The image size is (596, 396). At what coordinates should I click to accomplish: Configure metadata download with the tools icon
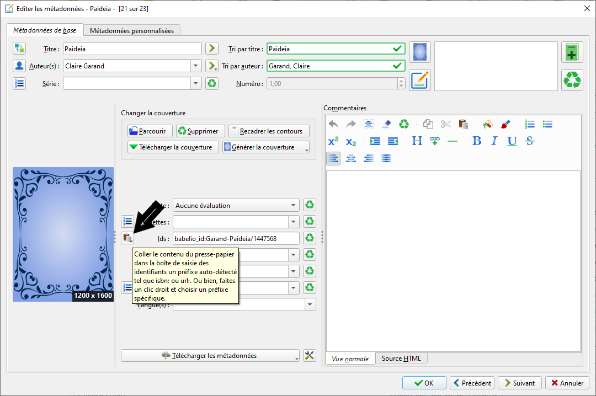click(x=310, y=355)
